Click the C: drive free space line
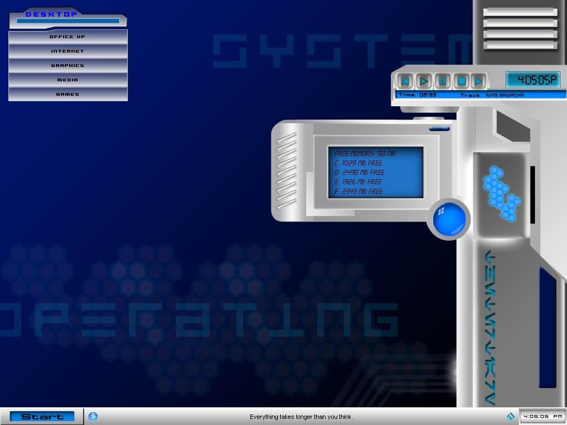This screenshot has width=567, height=425. 358,163
